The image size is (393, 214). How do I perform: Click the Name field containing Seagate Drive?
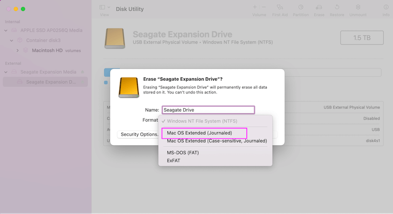coord(208,110)
